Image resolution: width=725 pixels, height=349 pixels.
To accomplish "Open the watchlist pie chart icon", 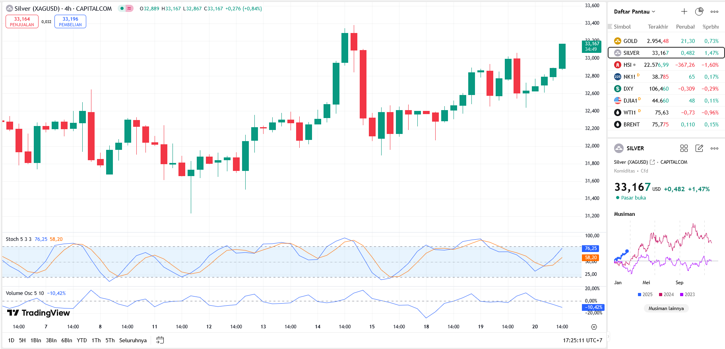I will point(699,12).
